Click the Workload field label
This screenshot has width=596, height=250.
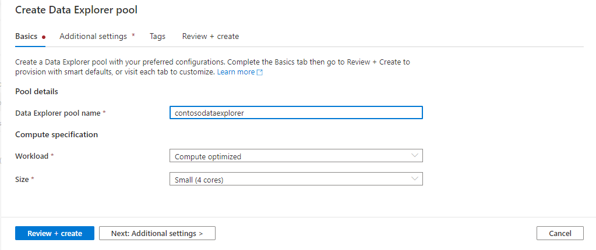click(x=33, y=156)
